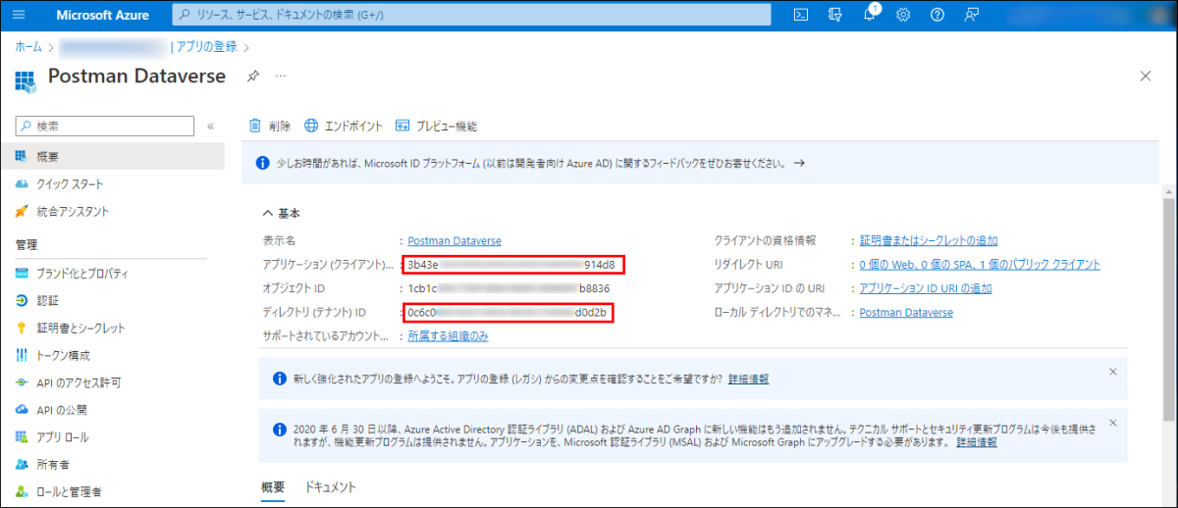Open the directories and subscriptions filter icon
1178x508 pixels.
pyautogui.click(x=835, y=15)
